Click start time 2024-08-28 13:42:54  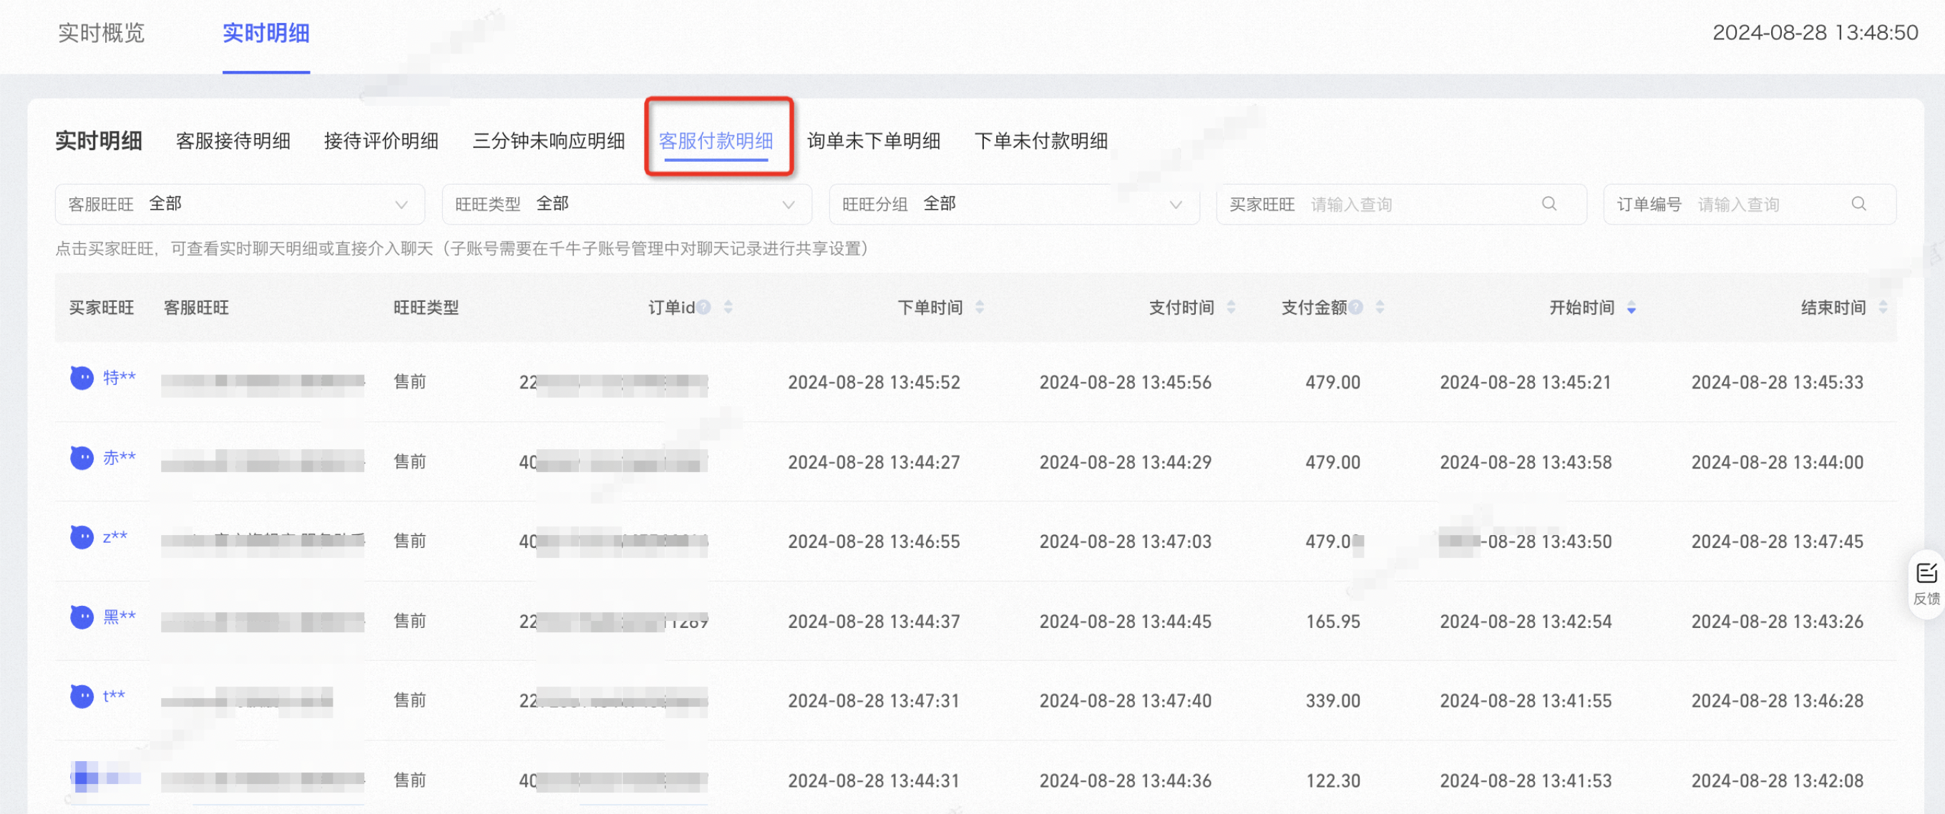(1526, 622)
